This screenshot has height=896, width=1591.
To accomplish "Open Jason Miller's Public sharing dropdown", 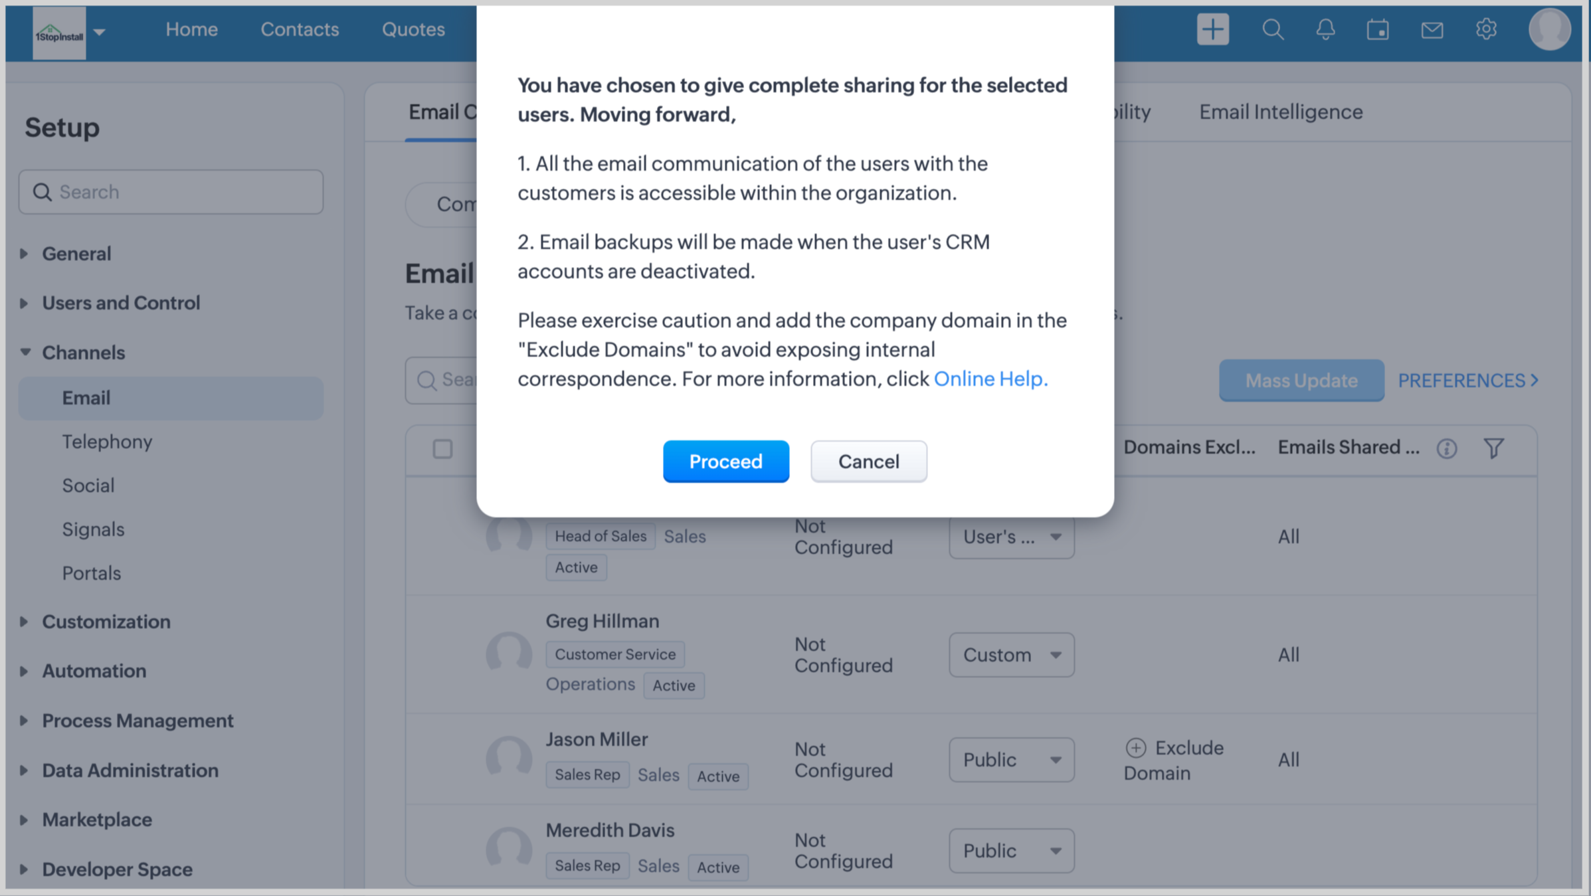I will pos(1011,759).
